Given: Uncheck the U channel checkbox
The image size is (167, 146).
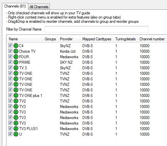Looking at the screenshot, I should pos(10,134).
